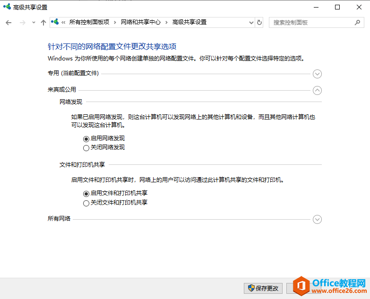This screenshot has width=370, height=299.
Task: Expand chevron after 网络和共享中心
Action: [x=166, y=22]
